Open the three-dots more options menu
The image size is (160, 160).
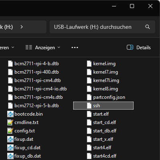pyautogui.click(x=75, y=48)
